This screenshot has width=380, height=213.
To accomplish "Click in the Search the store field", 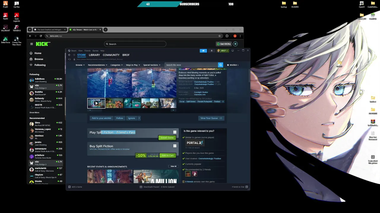I will [191, 65].
